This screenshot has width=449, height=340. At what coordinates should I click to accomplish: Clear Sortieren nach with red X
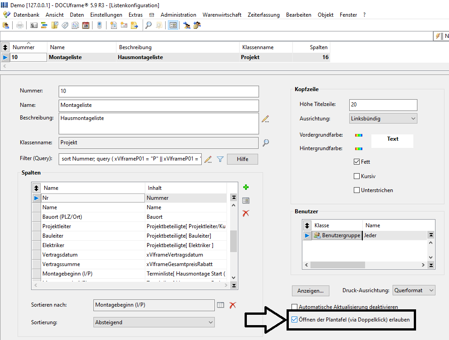pyautogui.click(x=233, y=305)
